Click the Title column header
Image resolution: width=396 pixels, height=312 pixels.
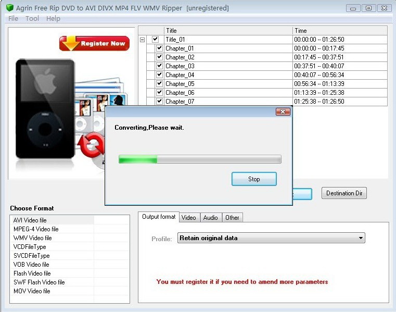228,31
